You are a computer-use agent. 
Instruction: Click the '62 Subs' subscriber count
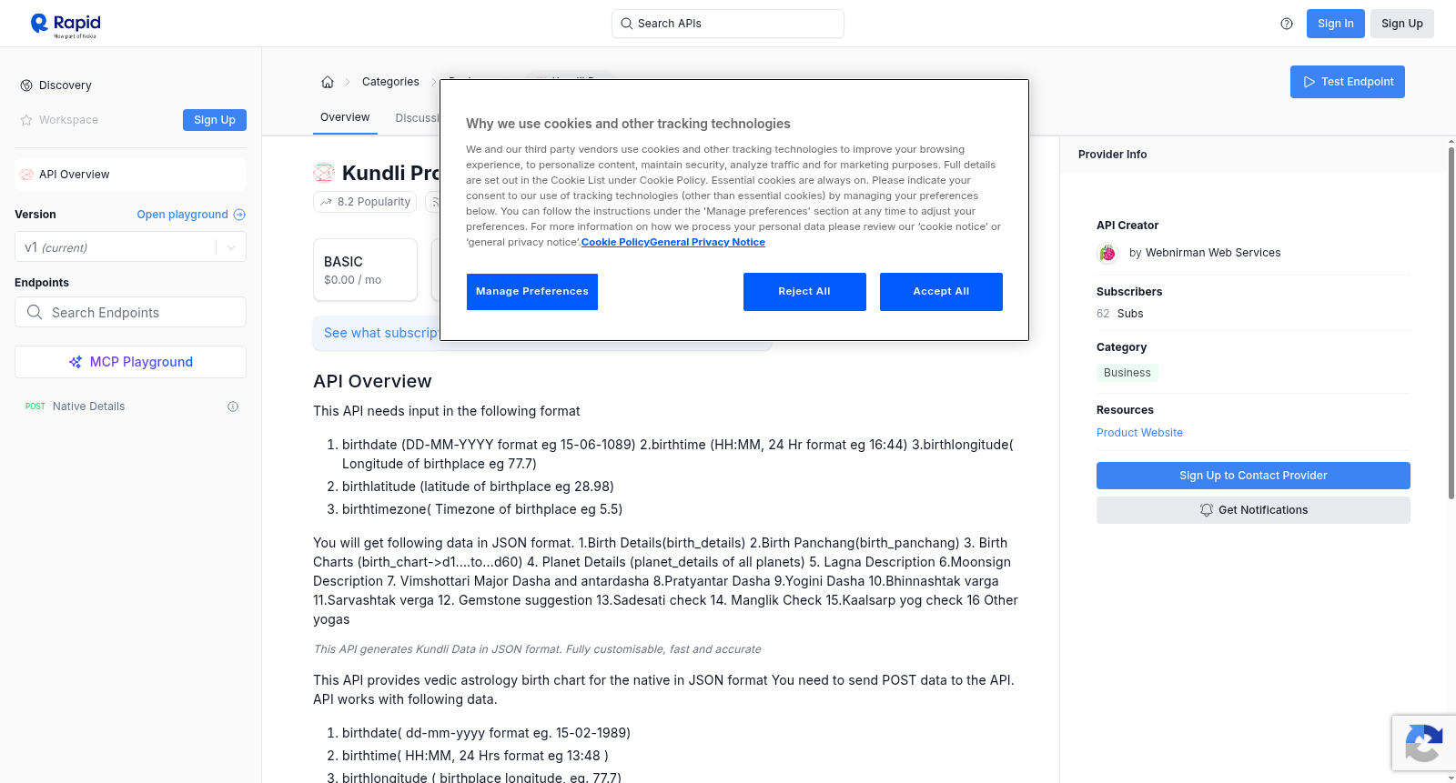point(1119,314)
